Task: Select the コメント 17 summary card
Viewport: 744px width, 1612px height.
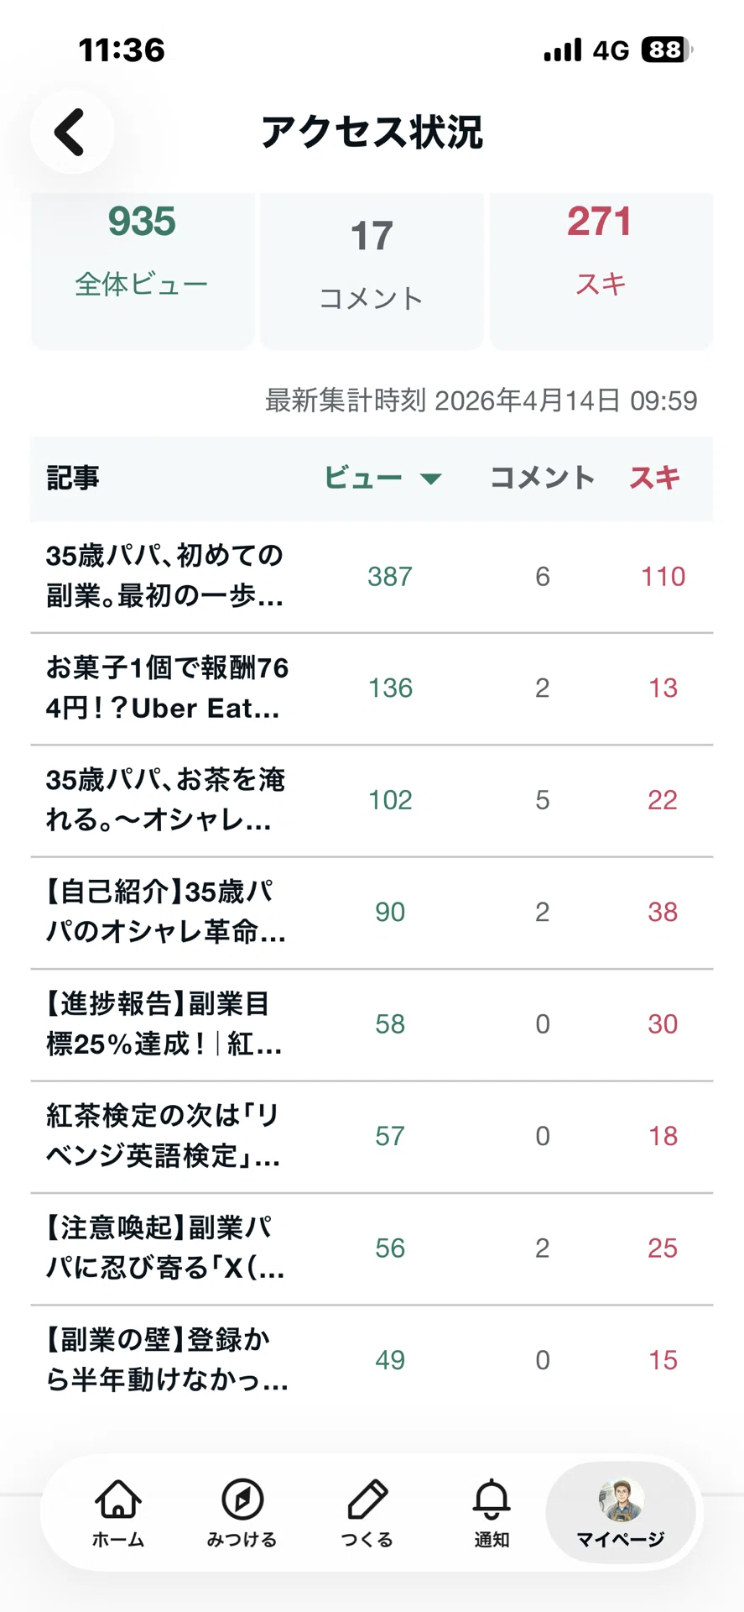Action: tap(372, 270)
